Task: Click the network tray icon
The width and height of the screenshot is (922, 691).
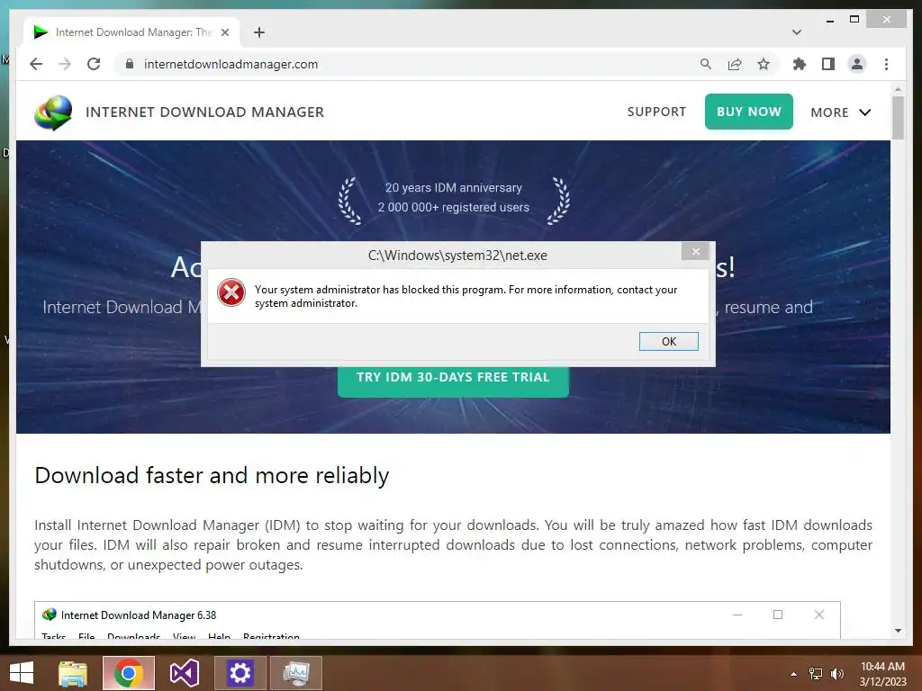Action: click(816, 674)
